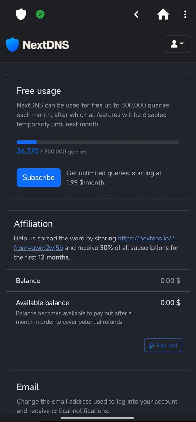Viewport: 196px width, 422px height.
Task: Click the shield icon in the top bar
Action: pos(21,14)
